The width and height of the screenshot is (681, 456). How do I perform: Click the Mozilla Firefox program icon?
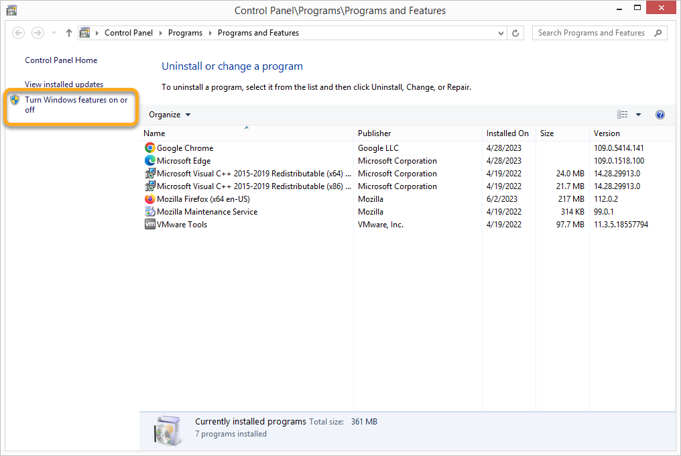pyautogui.click(x=149, y=199)
